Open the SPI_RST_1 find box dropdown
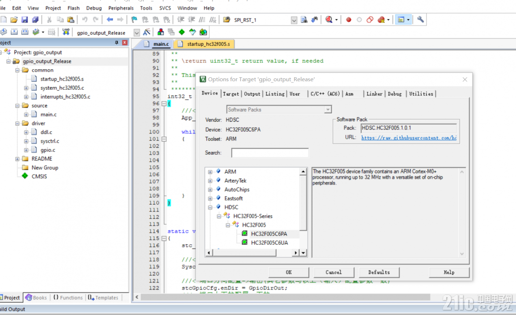Screen dimensions: 516x315 294,20
